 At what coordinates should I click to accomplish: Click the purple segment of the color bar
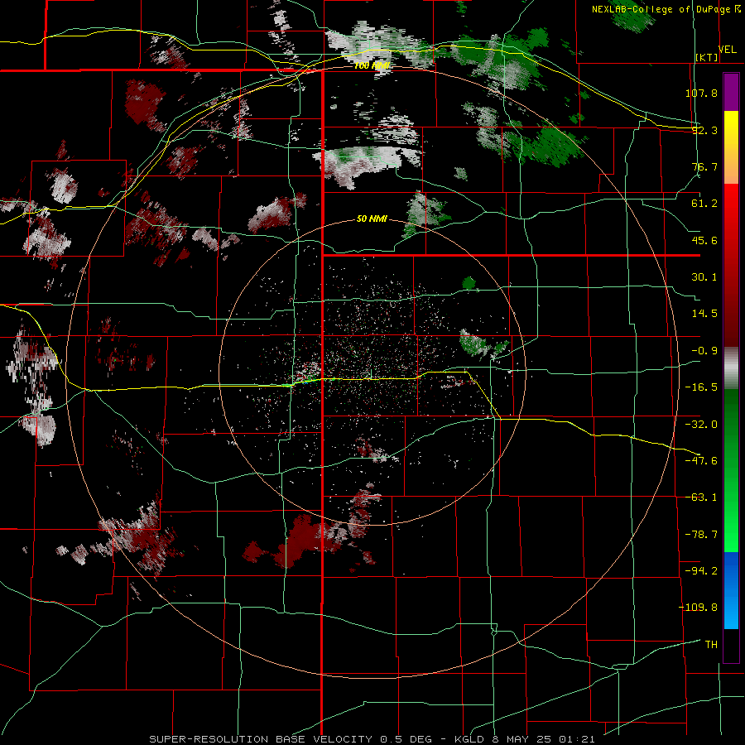pyautogui.click(x=731, y=92)
